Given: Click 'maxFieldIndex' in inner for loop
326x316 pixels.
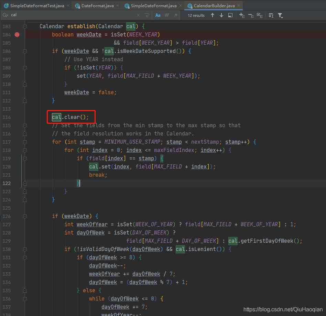Looking at the screenshot, I should click(174, 150).
